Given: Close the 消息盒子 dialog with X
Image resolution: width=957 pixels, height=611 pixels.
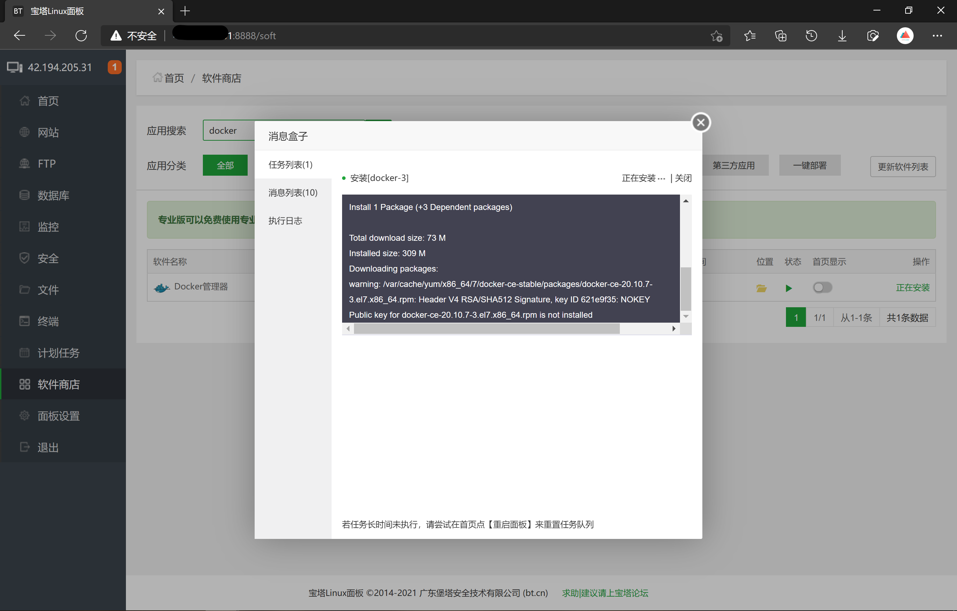Looking at the screenshot, I should tap(701, 122).
